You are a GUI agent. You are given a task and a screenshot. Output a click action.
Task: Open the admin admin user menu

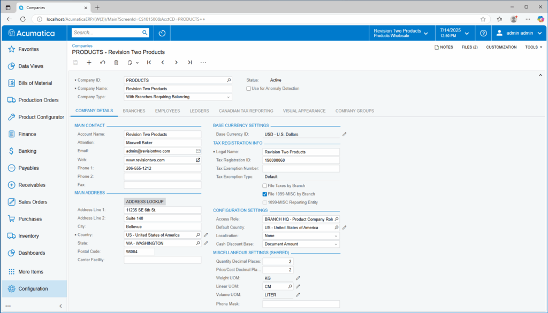click(519, 33)
